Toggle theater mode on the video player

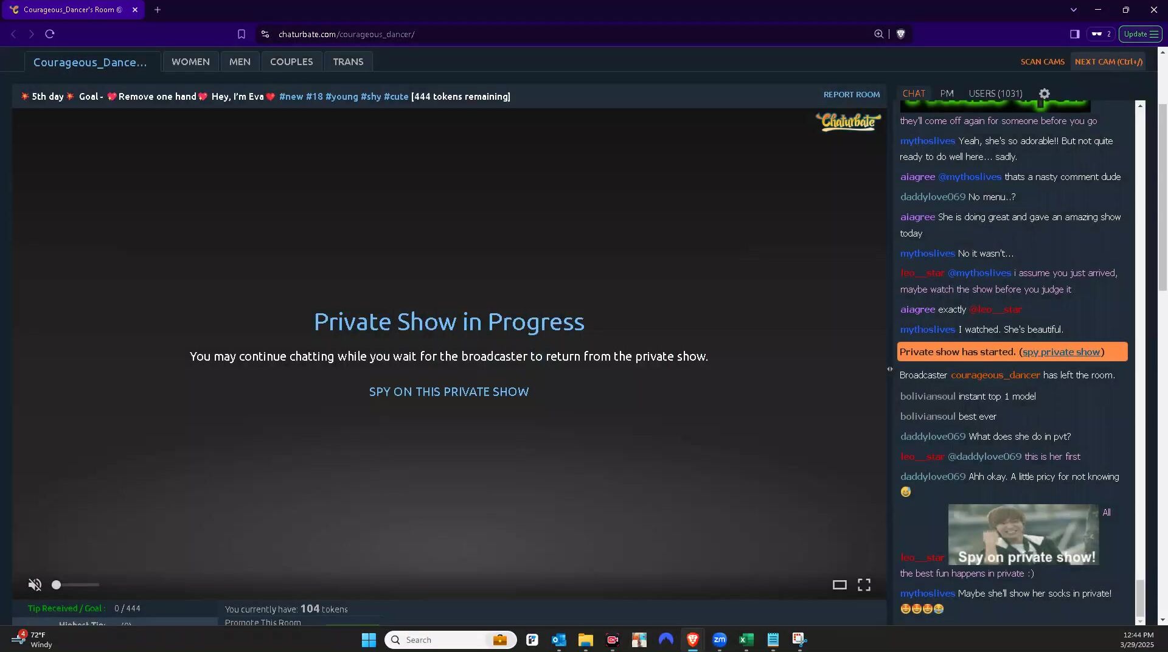[x=839, y=584]
